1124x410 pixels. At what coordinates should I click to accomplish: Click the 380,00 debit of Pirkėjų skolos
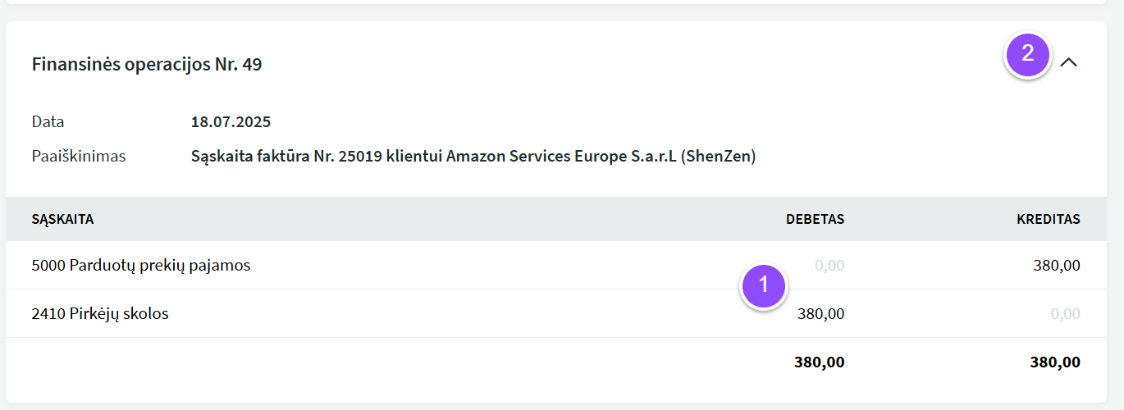pos(820,314)
